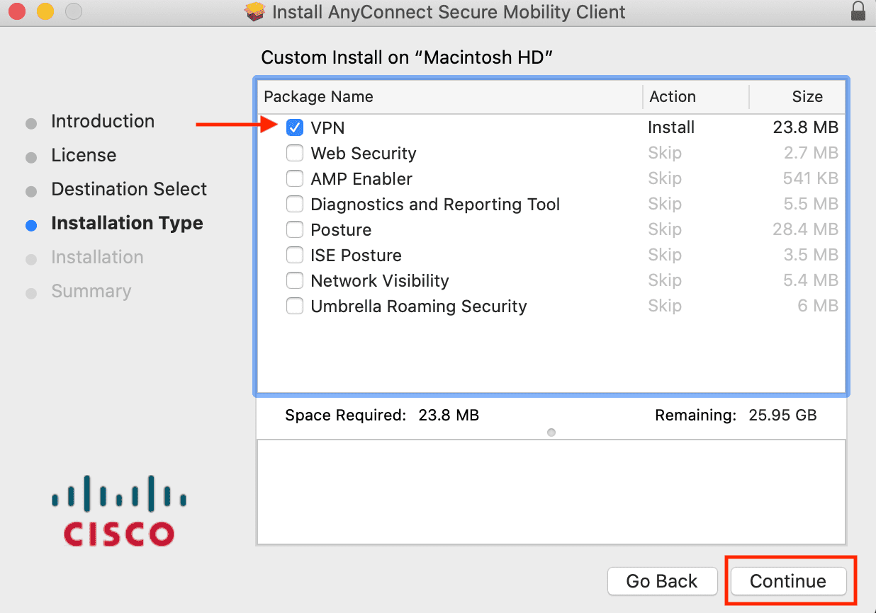Click the Continue button
This screenshot has width=876, height=613.
click(x=788, y=581)
